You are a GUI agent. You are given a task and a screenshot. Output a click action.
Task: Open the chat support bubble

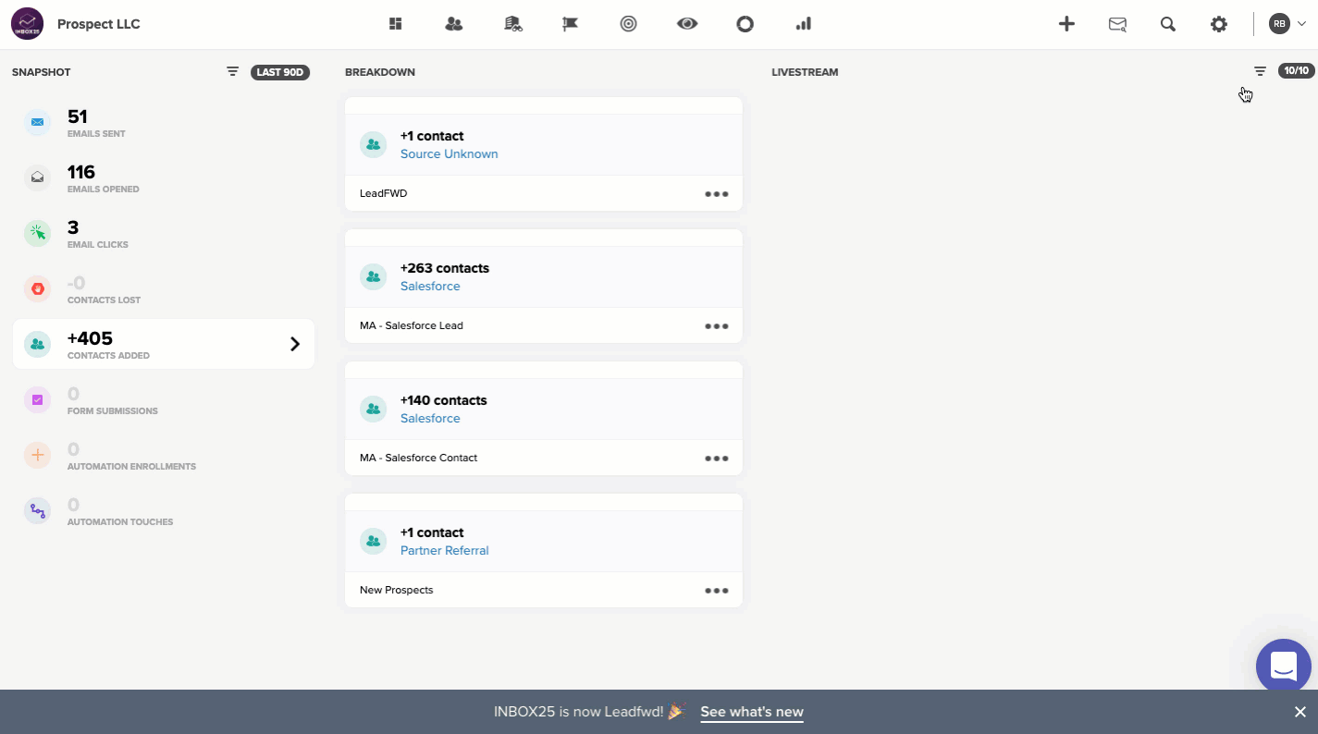point(1284,666)
